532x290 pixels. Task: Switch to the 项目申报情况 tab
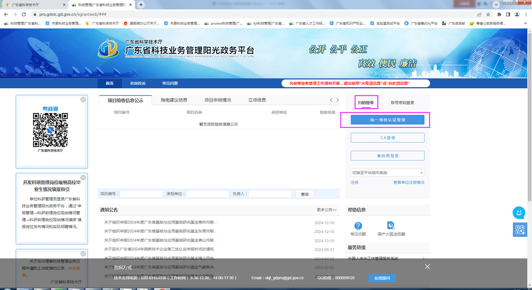click(218, 100)
